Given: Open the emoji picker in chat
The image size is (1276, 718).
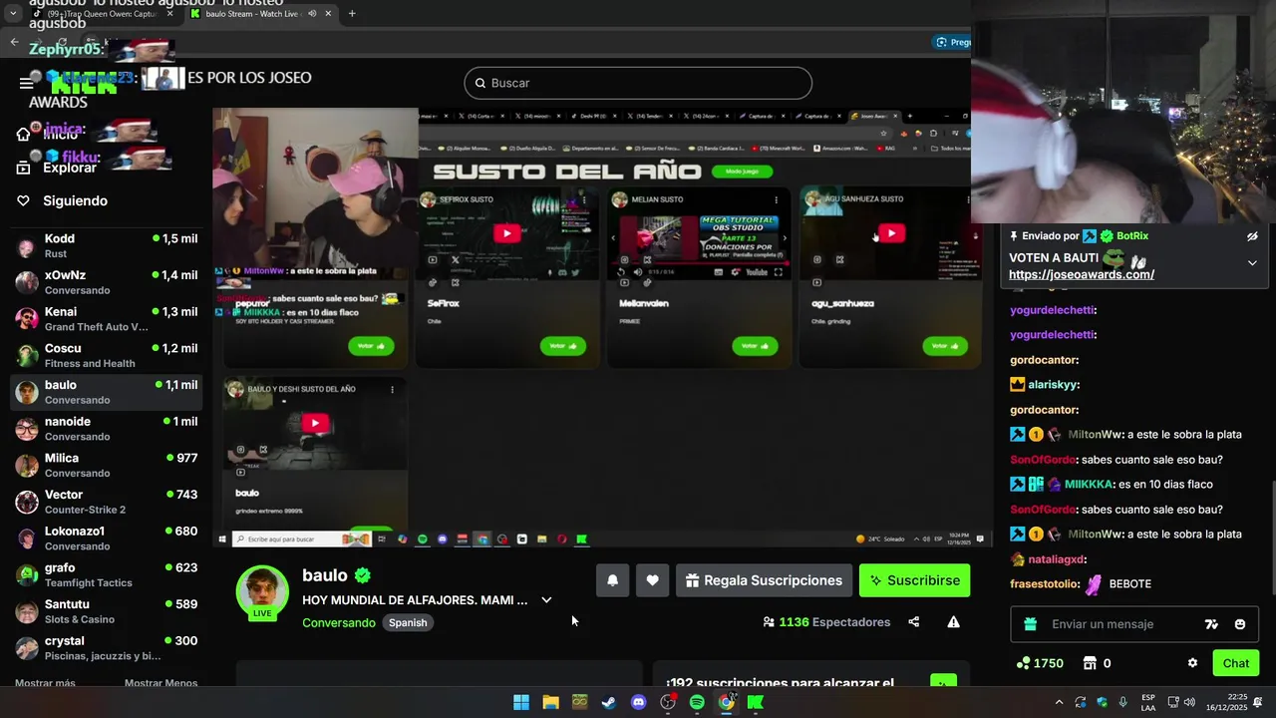Looking at the screenshot, I should (x=1240, y=624).
